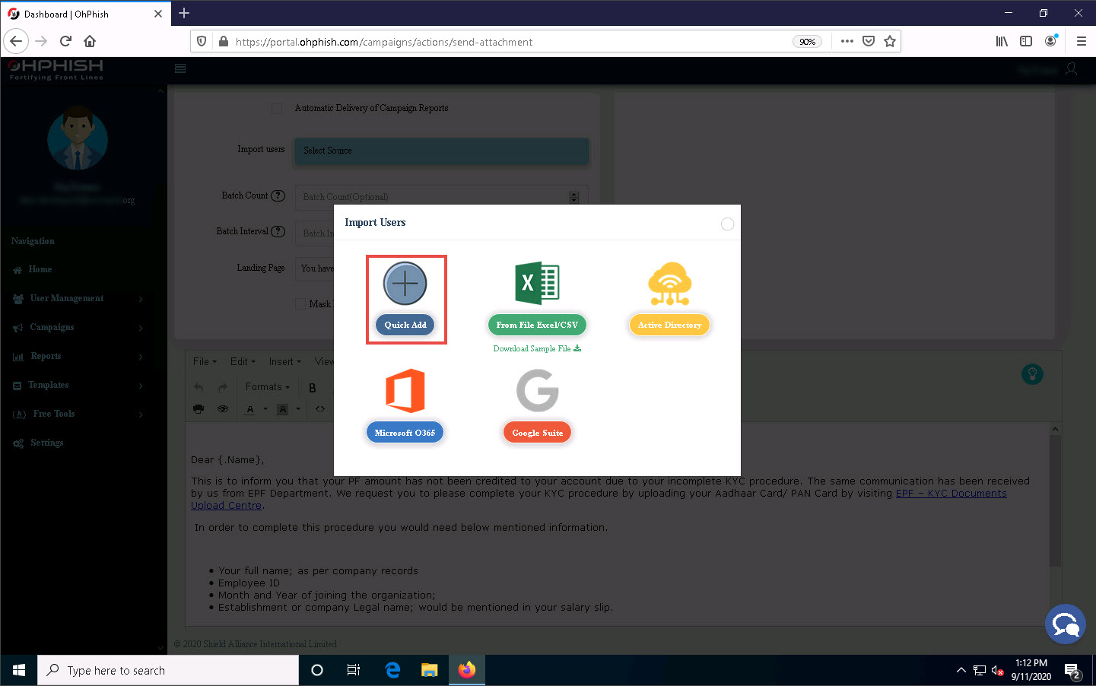This screenshot has width=1096, height=686.
Task: Open the editor Edit menu
Action: (243, 361)
